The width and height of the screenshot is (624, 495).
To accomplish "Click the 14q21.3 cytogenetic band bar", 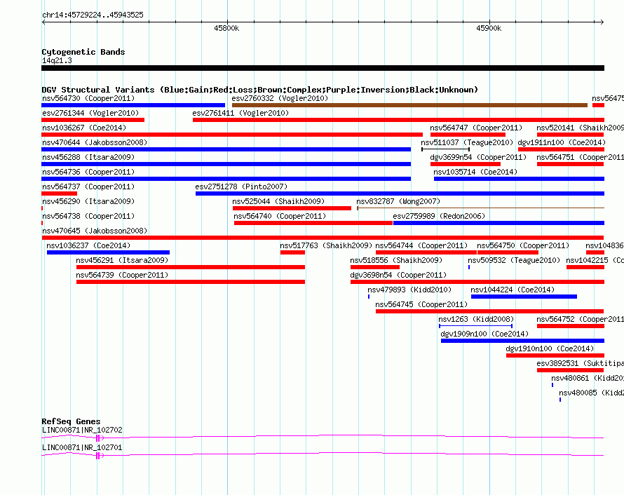I will [323, 68].
